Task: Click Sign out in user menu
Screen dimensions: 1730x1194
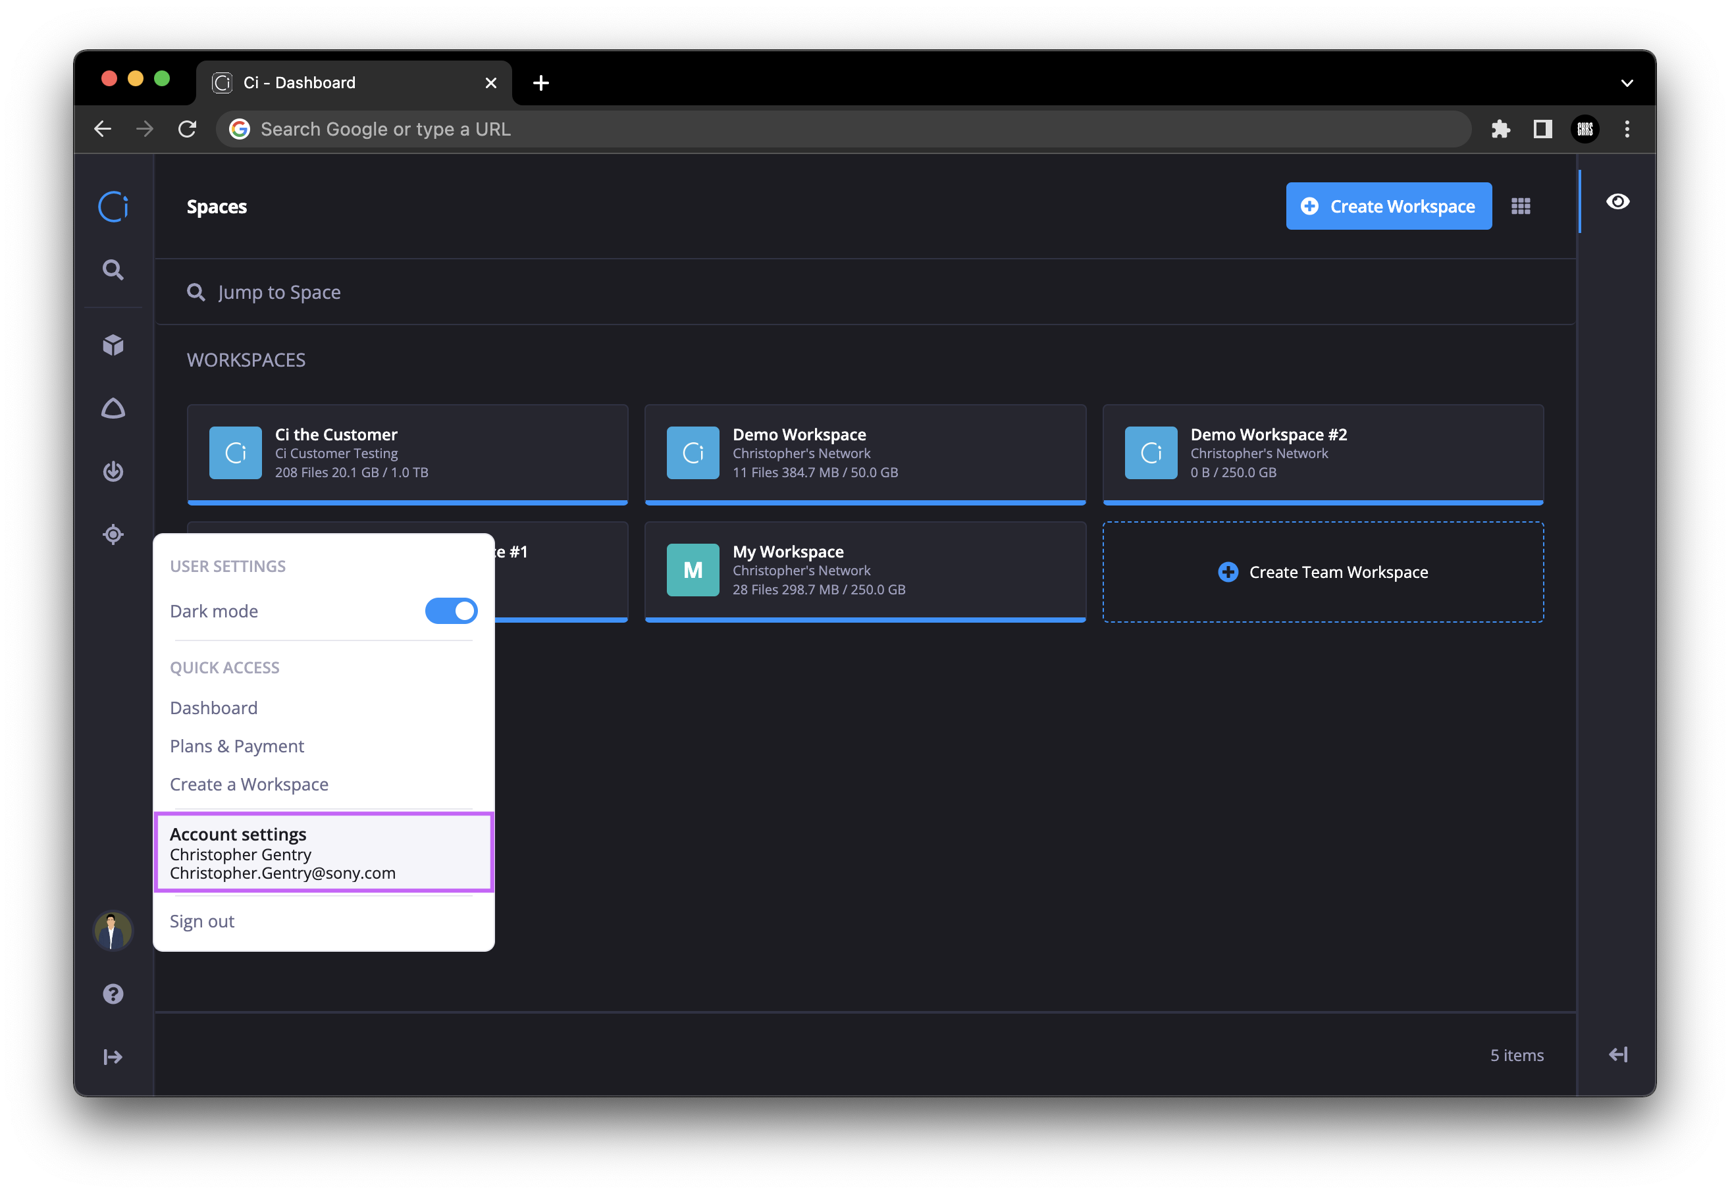Action: [202, 921]
